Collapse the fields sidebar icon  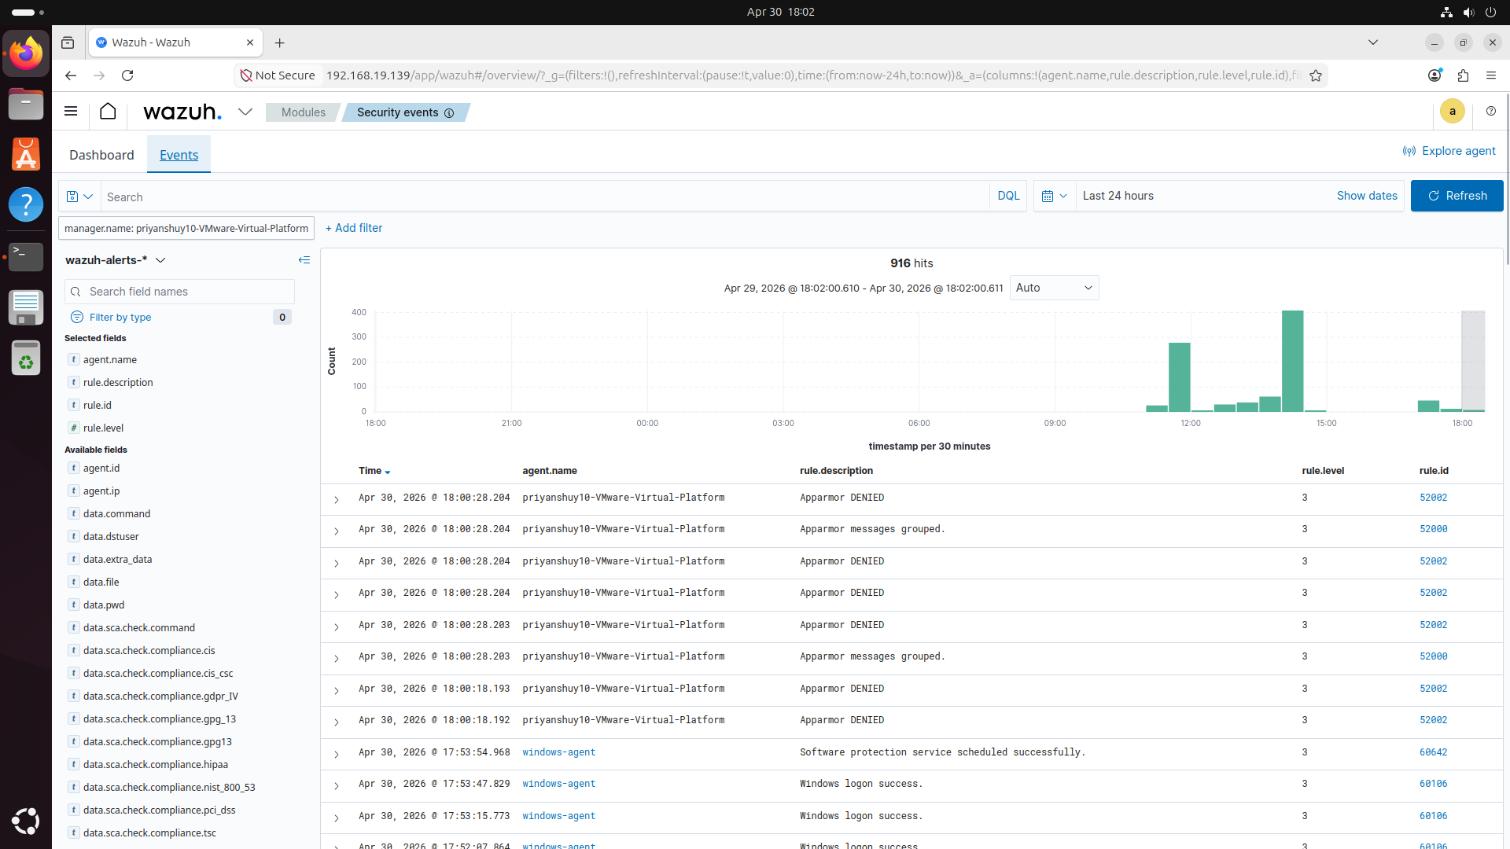tap(304, 260)
